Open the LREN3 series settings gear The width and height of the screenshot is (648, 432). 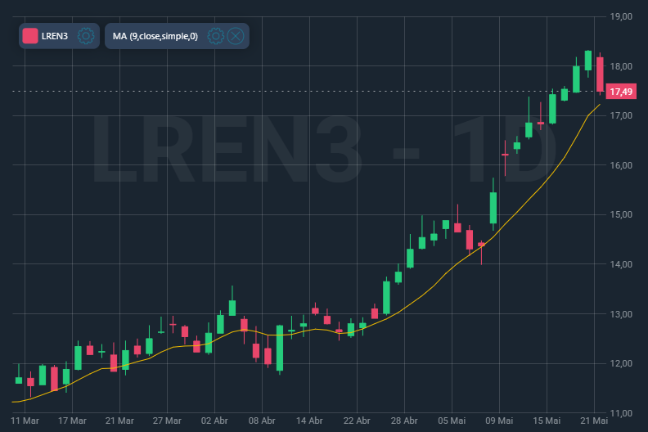[x=86, y=36]
